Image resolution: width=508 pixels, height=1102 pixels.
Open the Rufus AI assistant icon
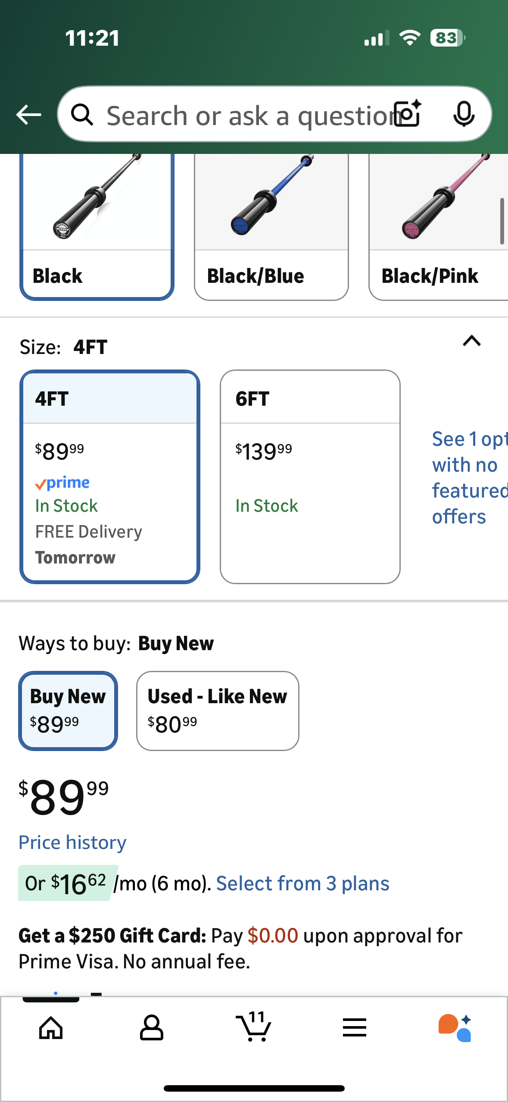[x=455, y=1028]
